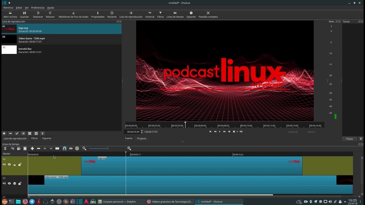Click Exportar in the top toolbar
365x205 pixels.
coord(191,15)
